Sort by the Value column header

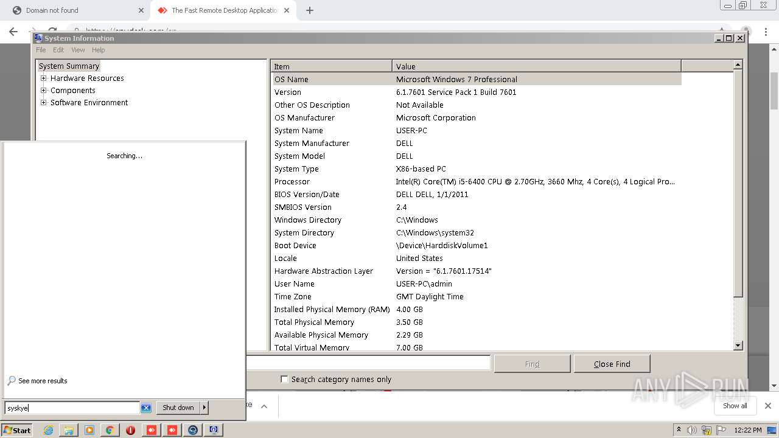point(537,66)
